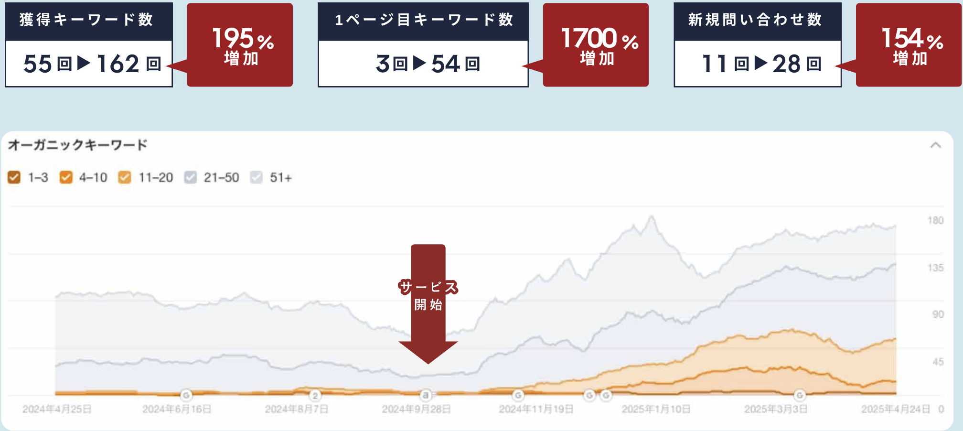Click the left of two adjacent Google markers
Screen dimensions: 963x431
click(x=590, y=395)
